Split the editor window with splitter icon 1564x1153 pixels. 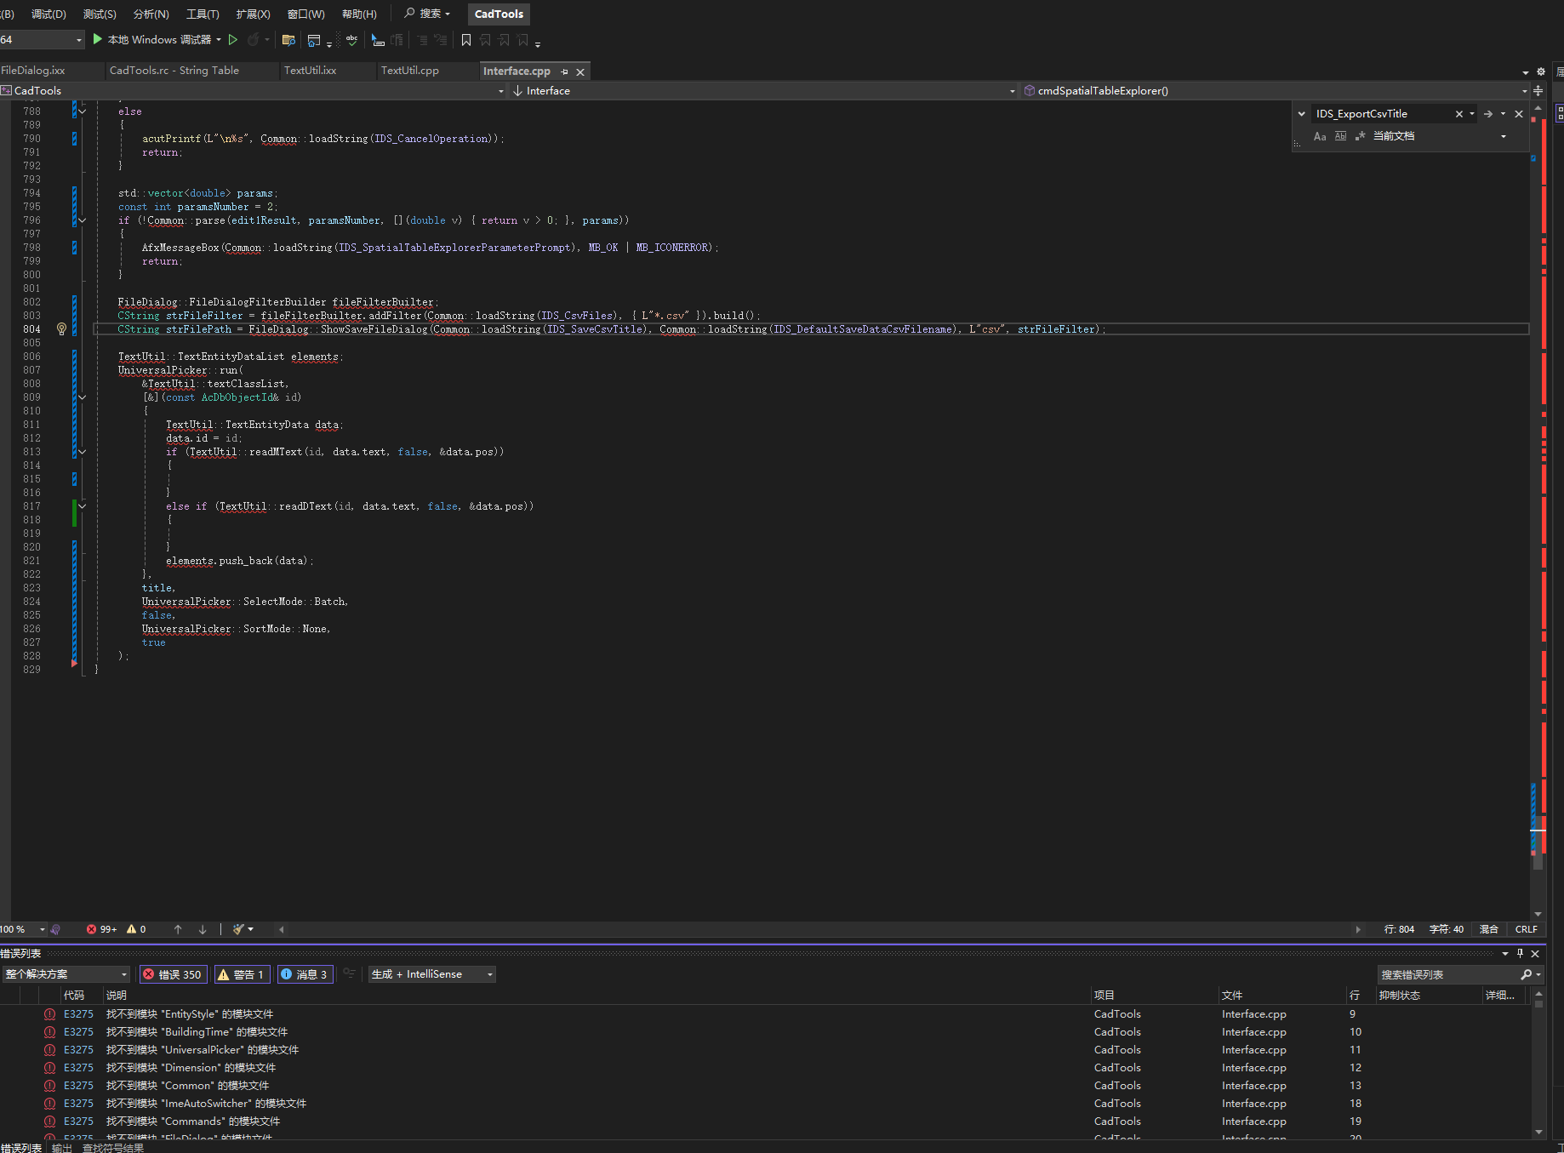coord(1538,91)
